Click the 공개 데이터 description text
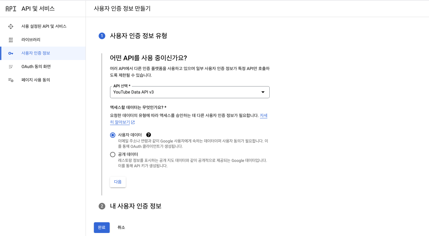 [x=193, y=163]
